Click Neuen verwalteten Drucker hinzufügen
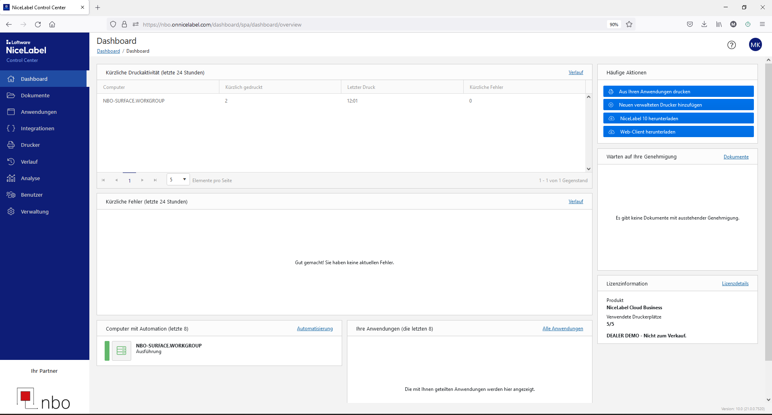The width and height of the screenshot is (772, 415). pos(678,105)
